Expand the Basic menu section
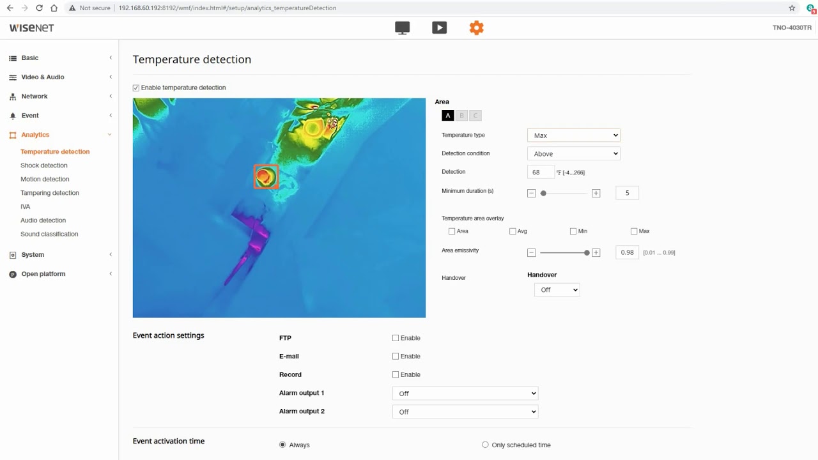Screen dimensions: 818x460 click(x=111, y=58)
